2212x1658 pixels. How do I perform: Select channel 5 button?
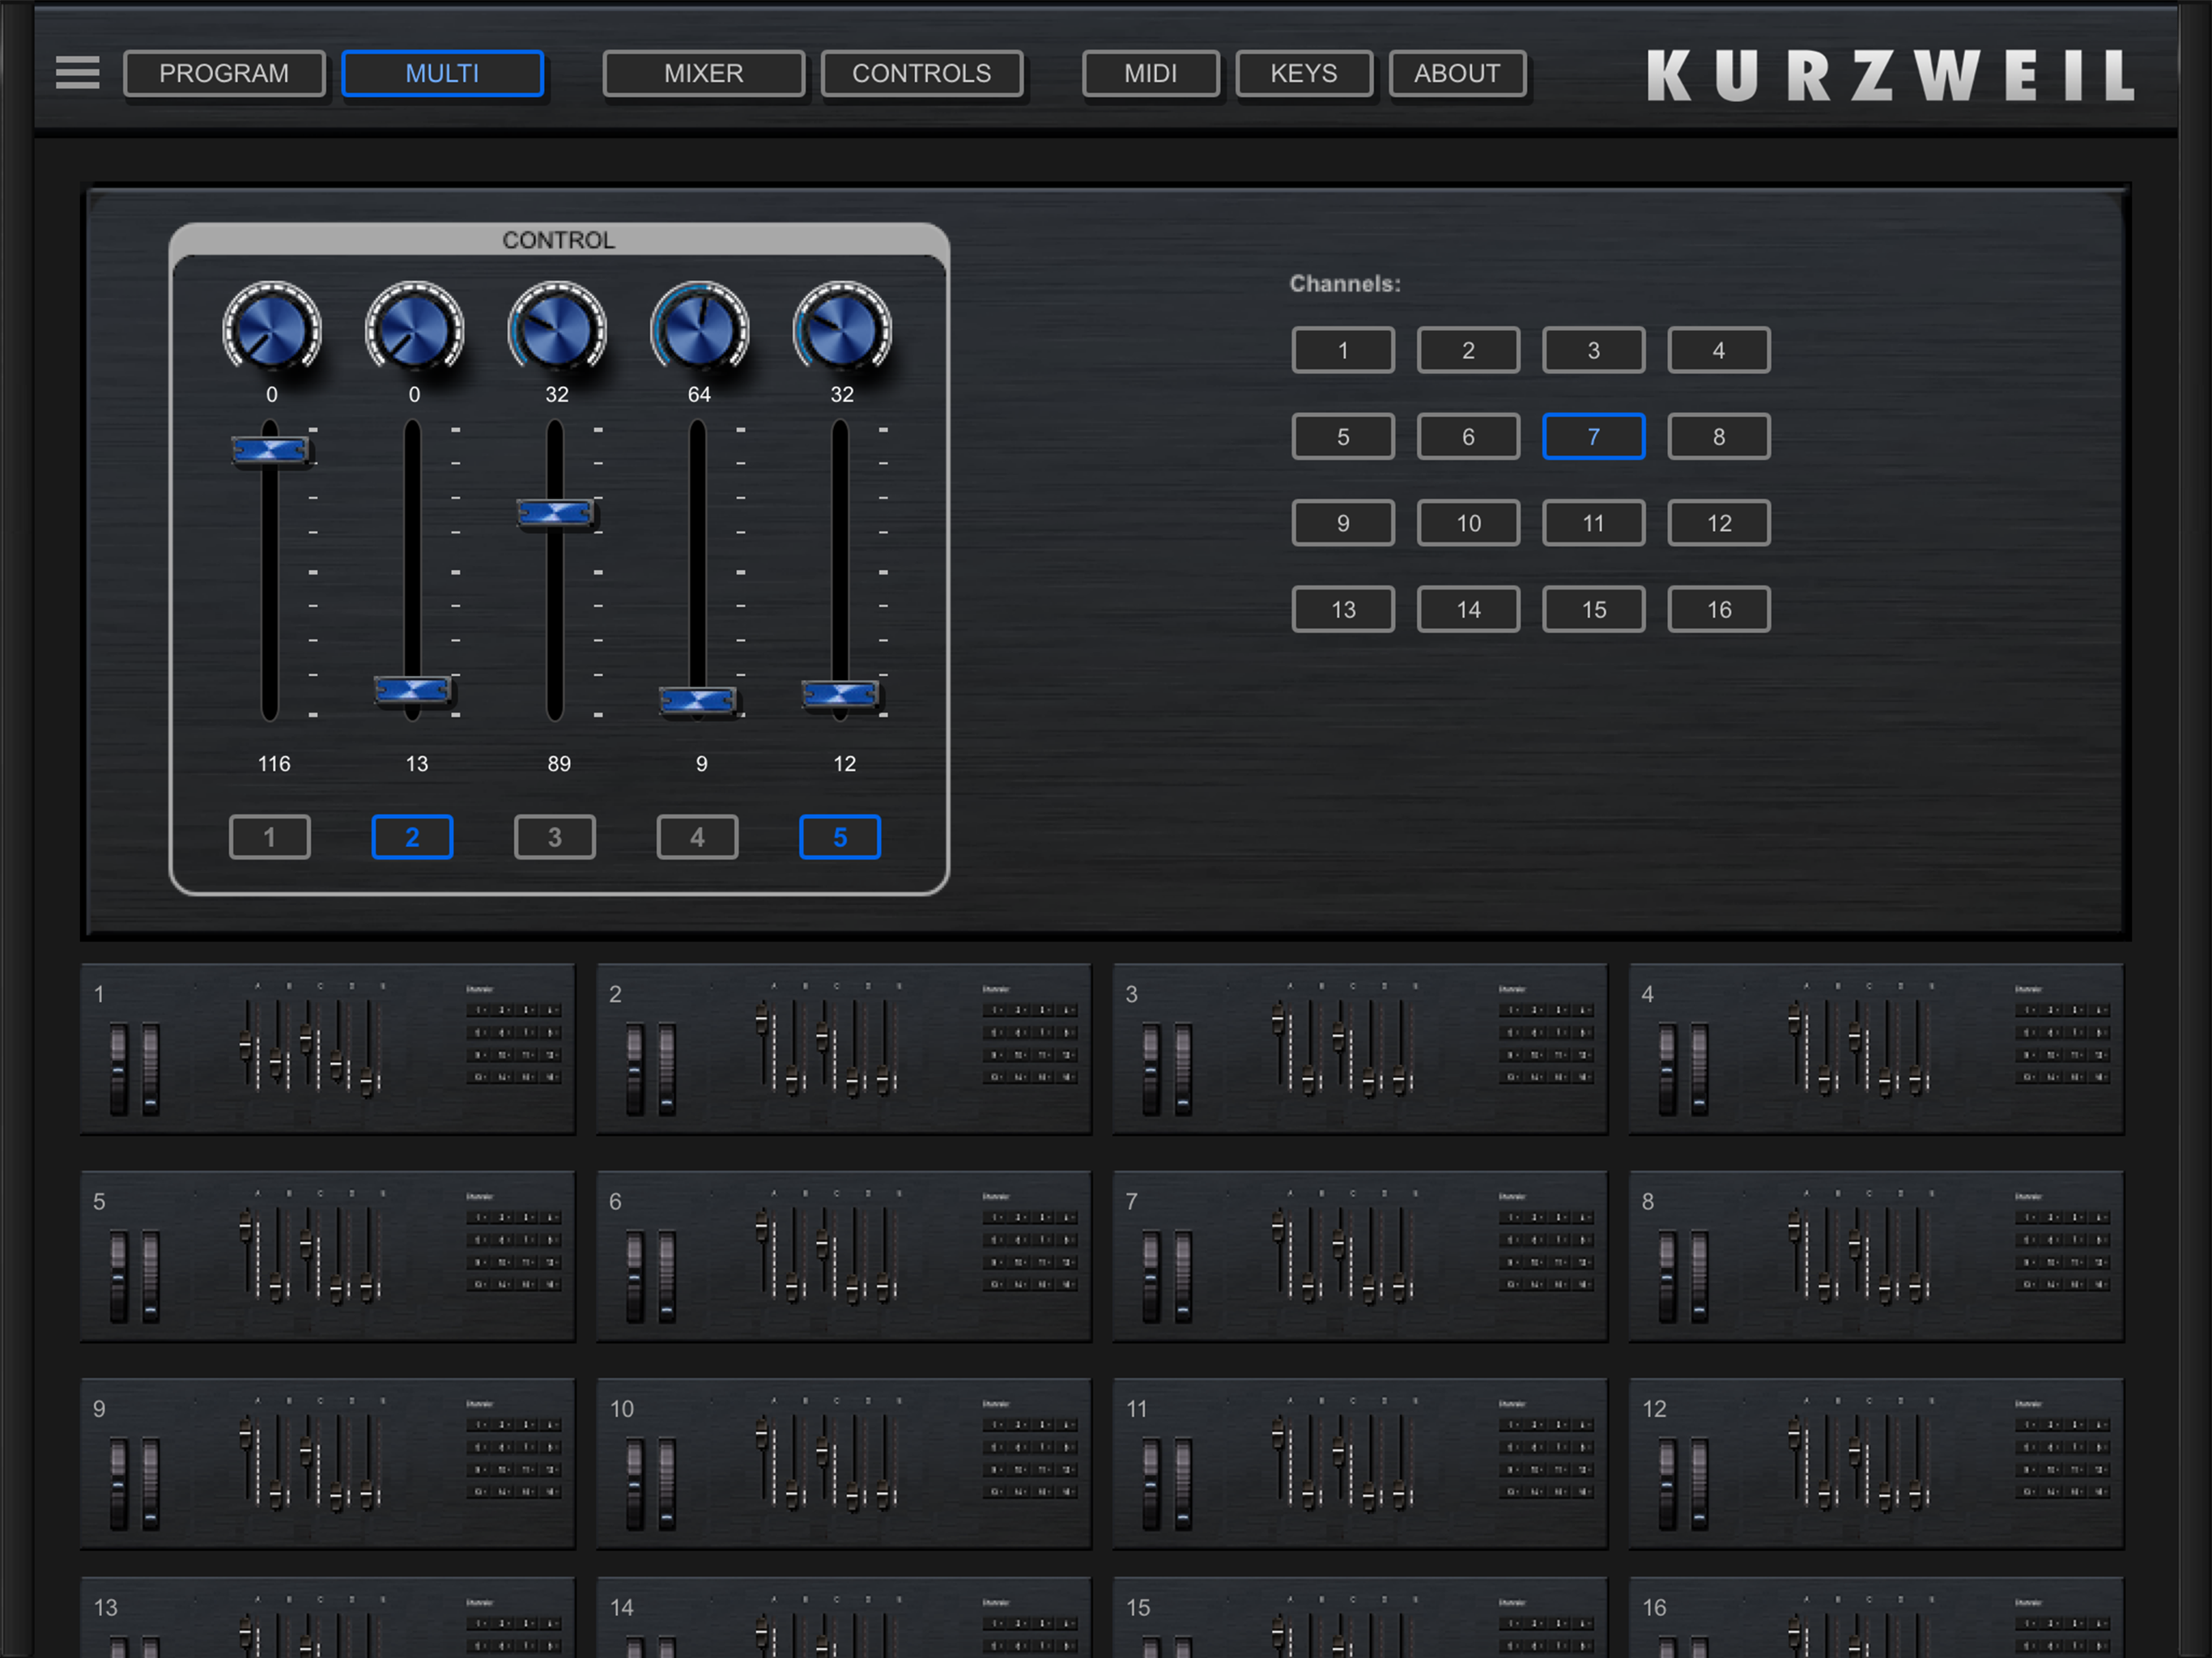1343,436
